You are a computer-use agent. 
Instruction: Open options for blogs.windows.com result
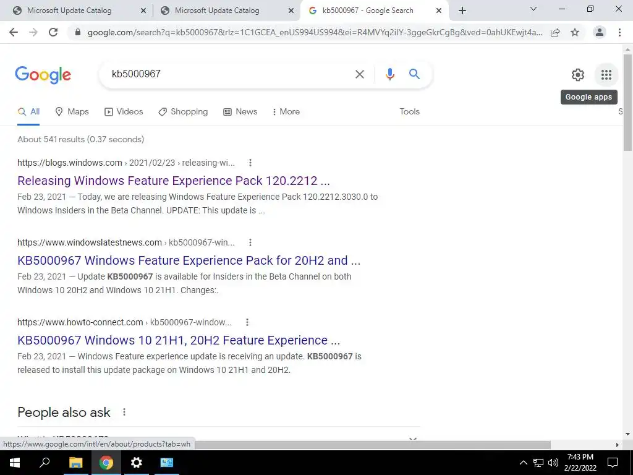click(250, 163)
